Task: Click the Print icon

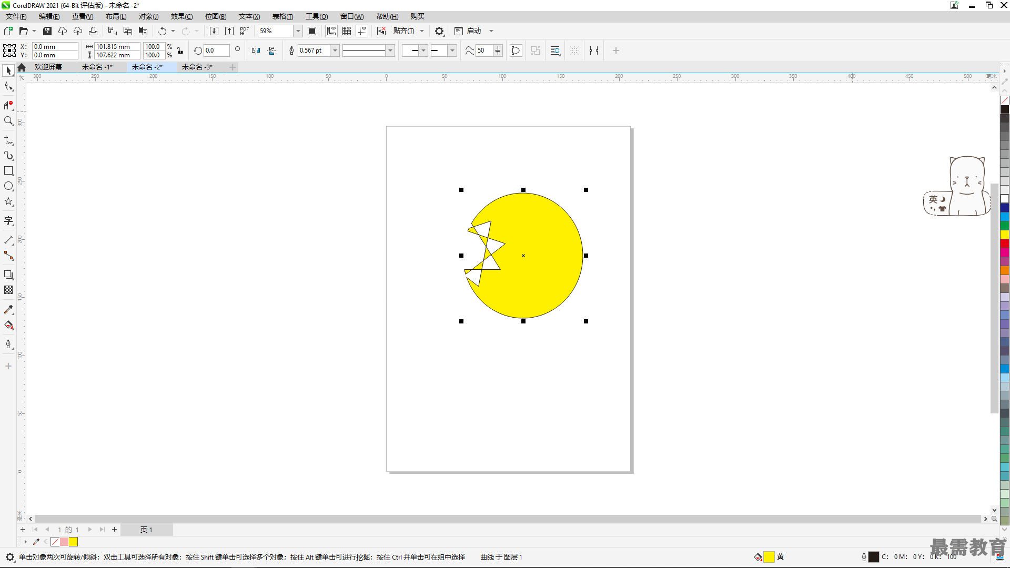Action: pyautogui.click(x=93, y=31)
